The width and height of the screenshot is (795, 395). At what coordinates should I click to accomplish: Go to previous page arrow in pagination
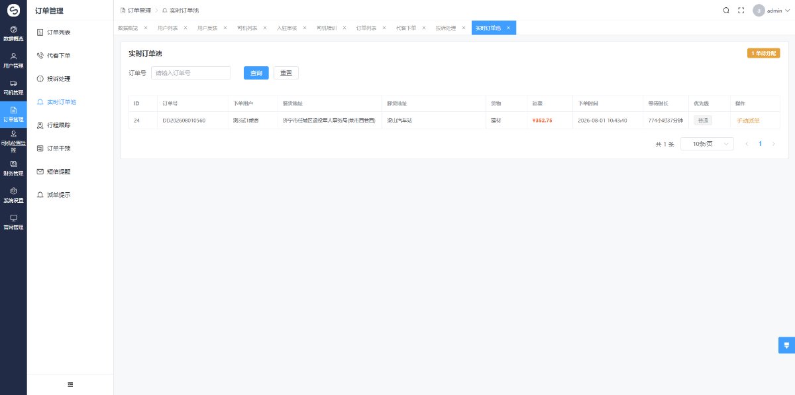747,144
